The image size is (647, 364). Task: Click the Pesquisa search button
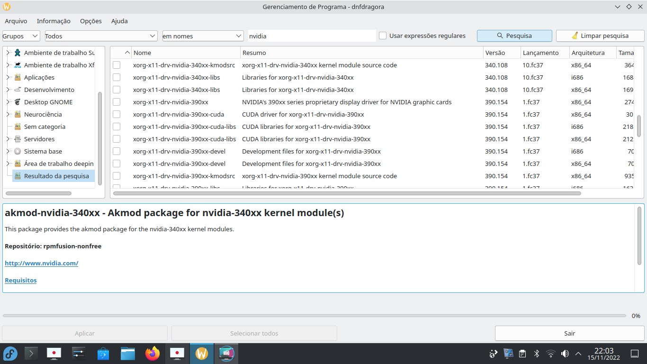pyautogui.click(x=514, y=36)
